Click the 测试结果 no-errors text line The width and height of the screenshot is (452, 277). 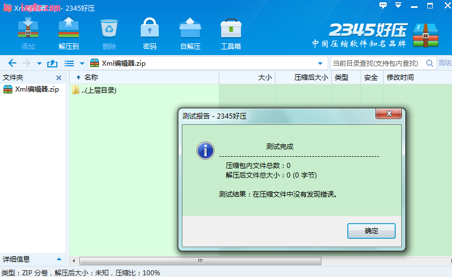[x=278, y=194]
